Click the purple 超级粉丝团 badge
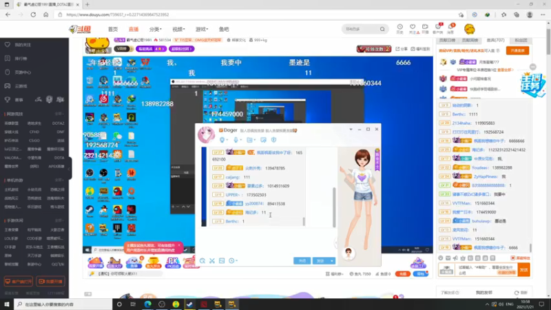The height and width of the screenshot is (310, 551). [181, 49]
